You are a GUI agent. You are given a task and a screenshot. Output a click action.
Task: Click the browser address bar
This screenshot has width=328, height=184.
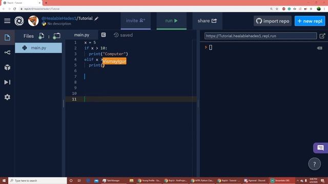[x=145, y=9]
